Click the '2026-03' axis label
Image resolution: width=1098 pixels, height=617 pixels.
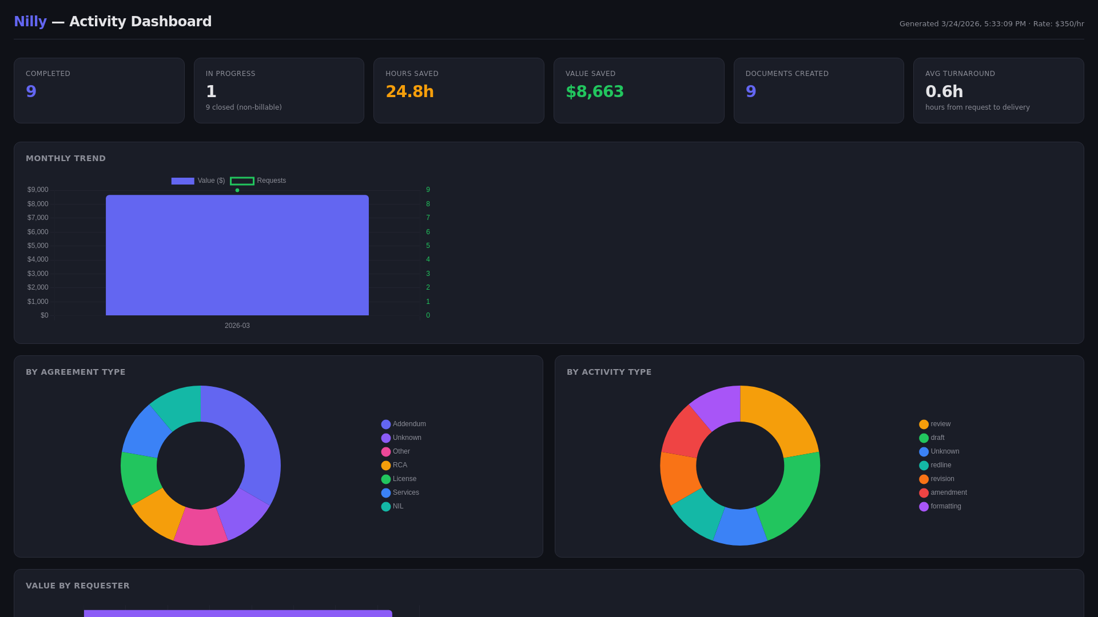click(237, 326)
